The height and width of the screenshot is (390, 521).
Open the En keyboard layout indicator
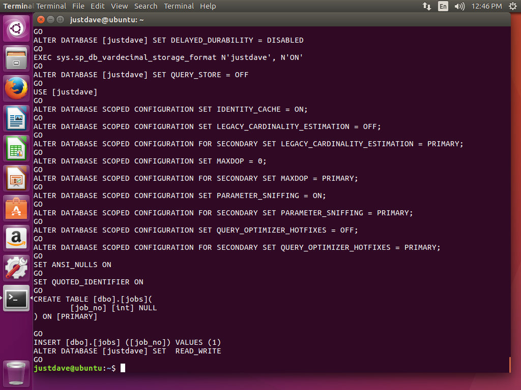[x=443, y=6]
